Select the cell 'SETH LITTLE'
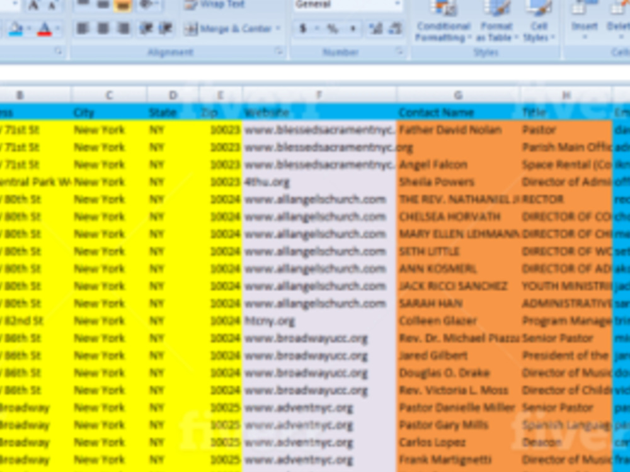The image size is (630, 472). (458, 252)
